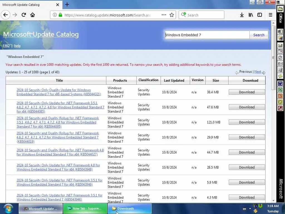
Task: Open a new browser tab with plus
Action: [67, 4]
